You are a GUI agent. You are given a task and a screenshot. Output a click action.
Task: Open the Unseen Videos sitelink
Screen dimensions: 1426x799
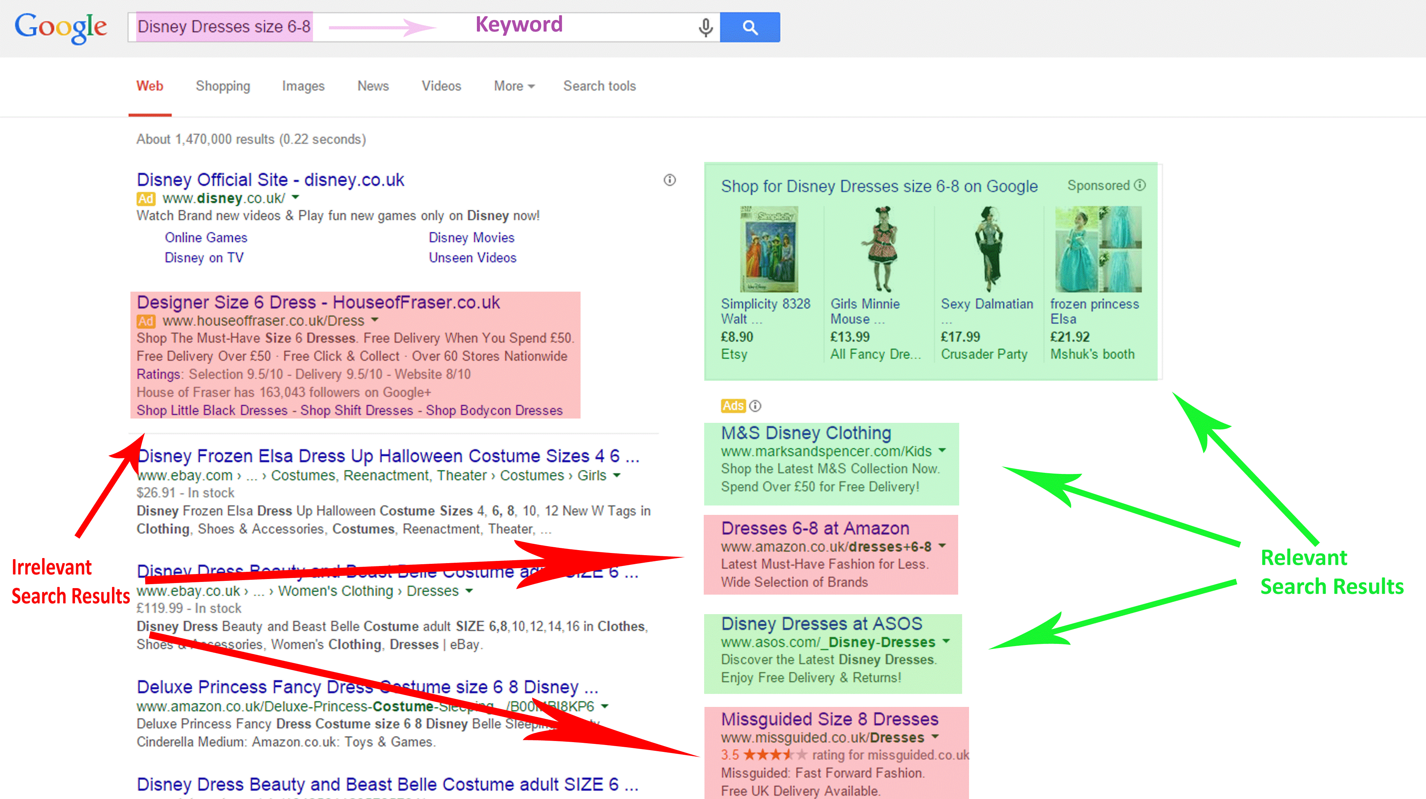tap(473, 258)
